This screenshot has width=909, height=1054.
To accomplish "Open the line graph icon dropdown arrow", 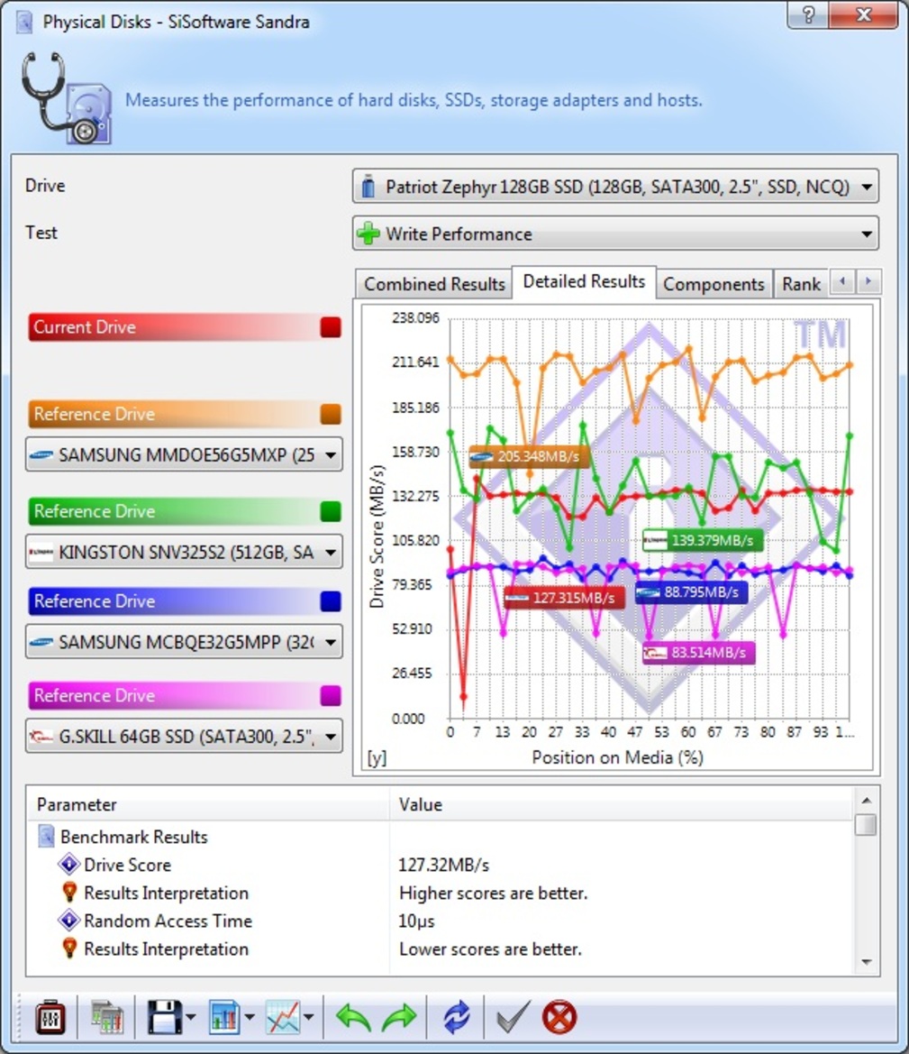I will pyautogui.click(x=308, y=1017).
